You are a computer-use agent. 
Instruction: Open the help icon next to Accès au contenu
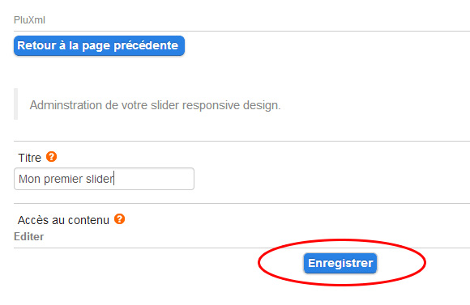[x=119, y=219]
